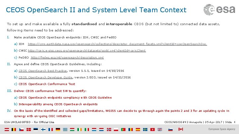Click 'version 1.1.1, issued on 14/10/2016' text
The height and width of the screenshot is (134, 239).
[97, 71]
